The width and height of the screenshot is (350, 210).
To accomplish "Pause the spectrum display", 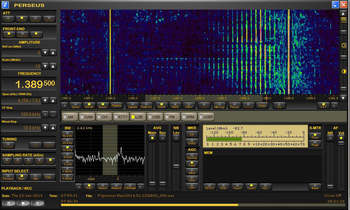I will coord(235,106).
